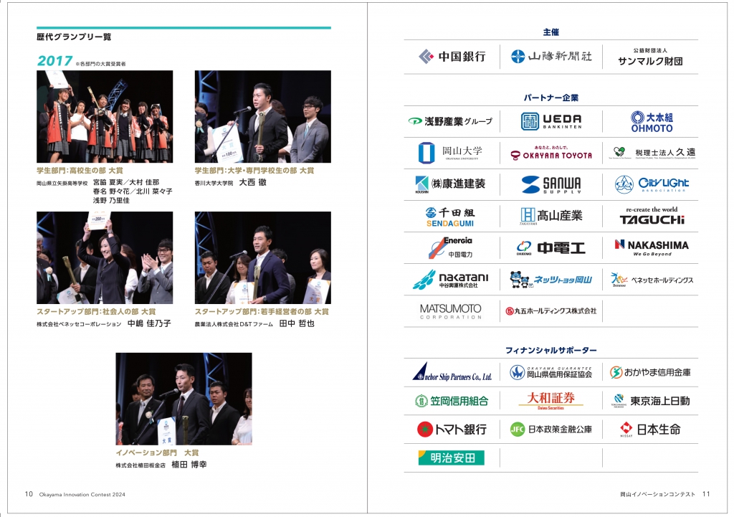Select the 山陽新聞社 logo
This screenshot has width=734, height=517.
(x=551, y=57)
